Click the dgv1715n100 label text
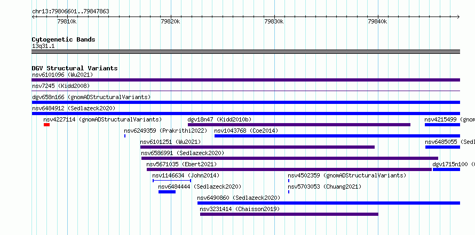 450,164
